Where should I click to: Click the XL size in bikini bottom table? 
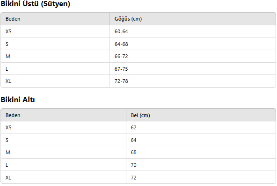tap(8, 178)
